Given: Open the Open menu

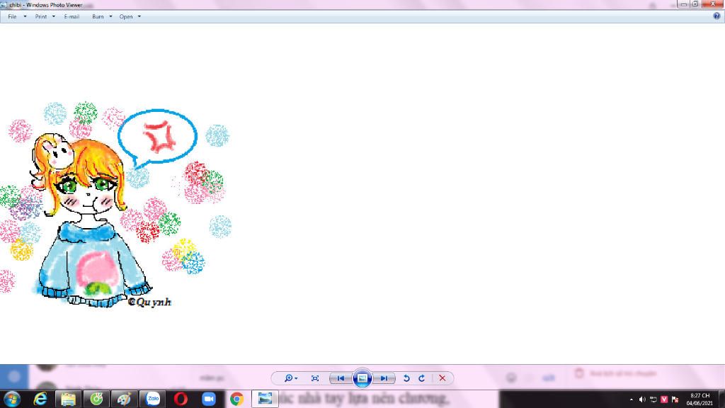Looking at the screenshot, I should click(x=126, y=17).
